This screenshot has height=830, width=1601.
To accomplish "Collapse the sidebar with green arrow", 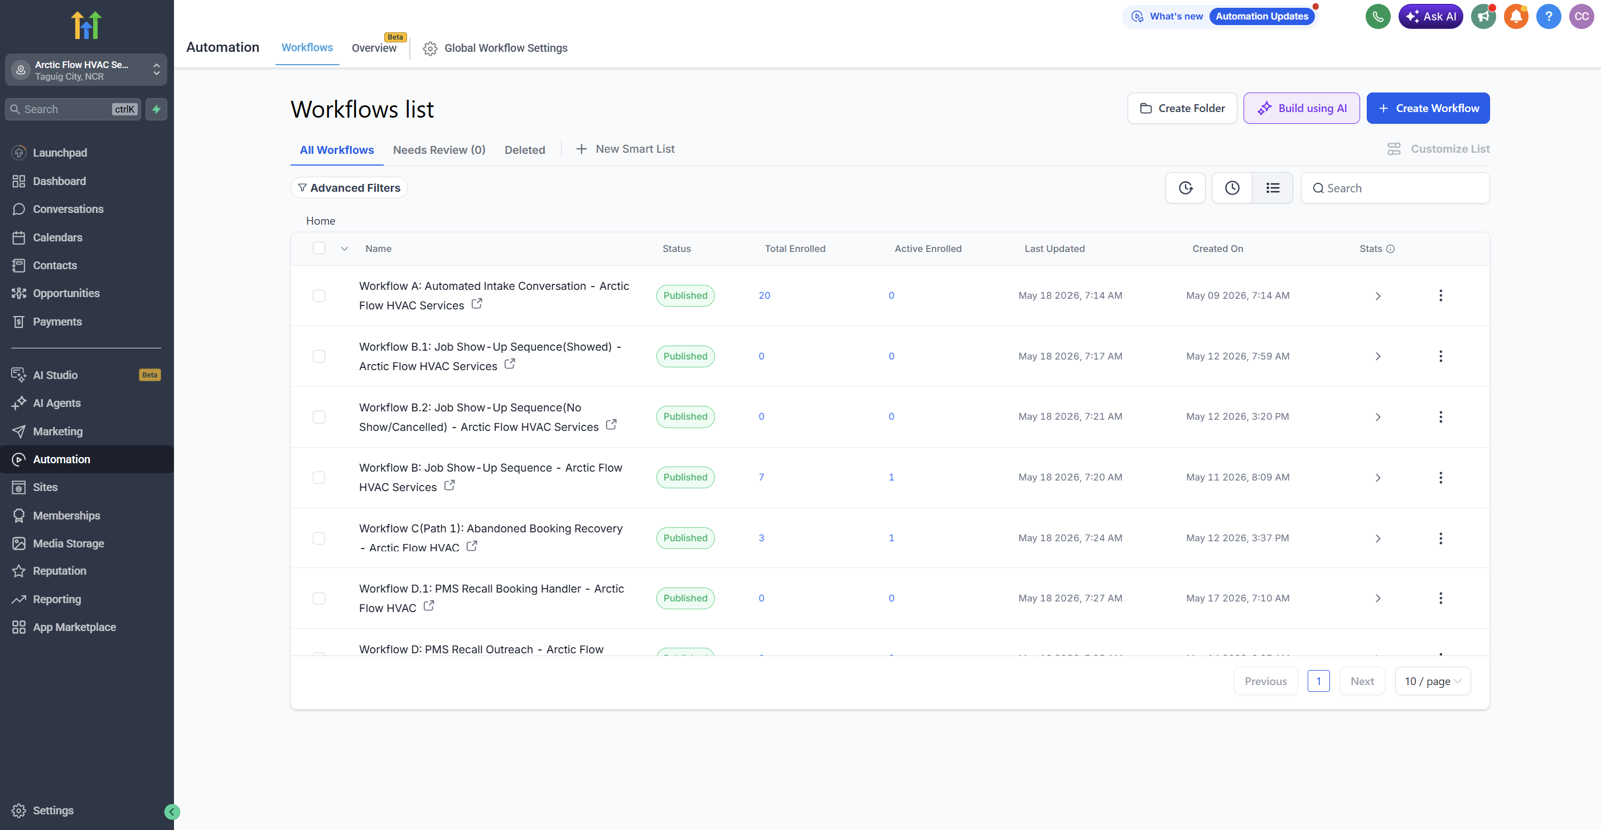I will pyautogui.click(x=172, y=812).
